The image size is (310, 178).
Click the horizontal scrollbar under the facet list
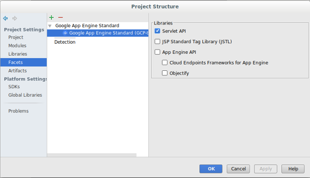click(92, 155)
